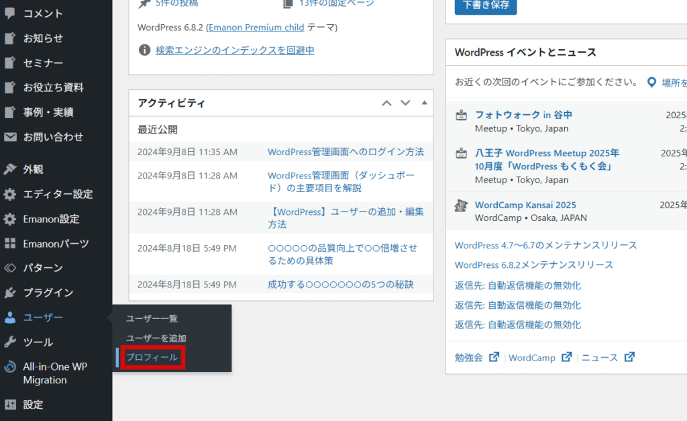
Task: Open プロフィール in the Users submenu
Action: 152,358
